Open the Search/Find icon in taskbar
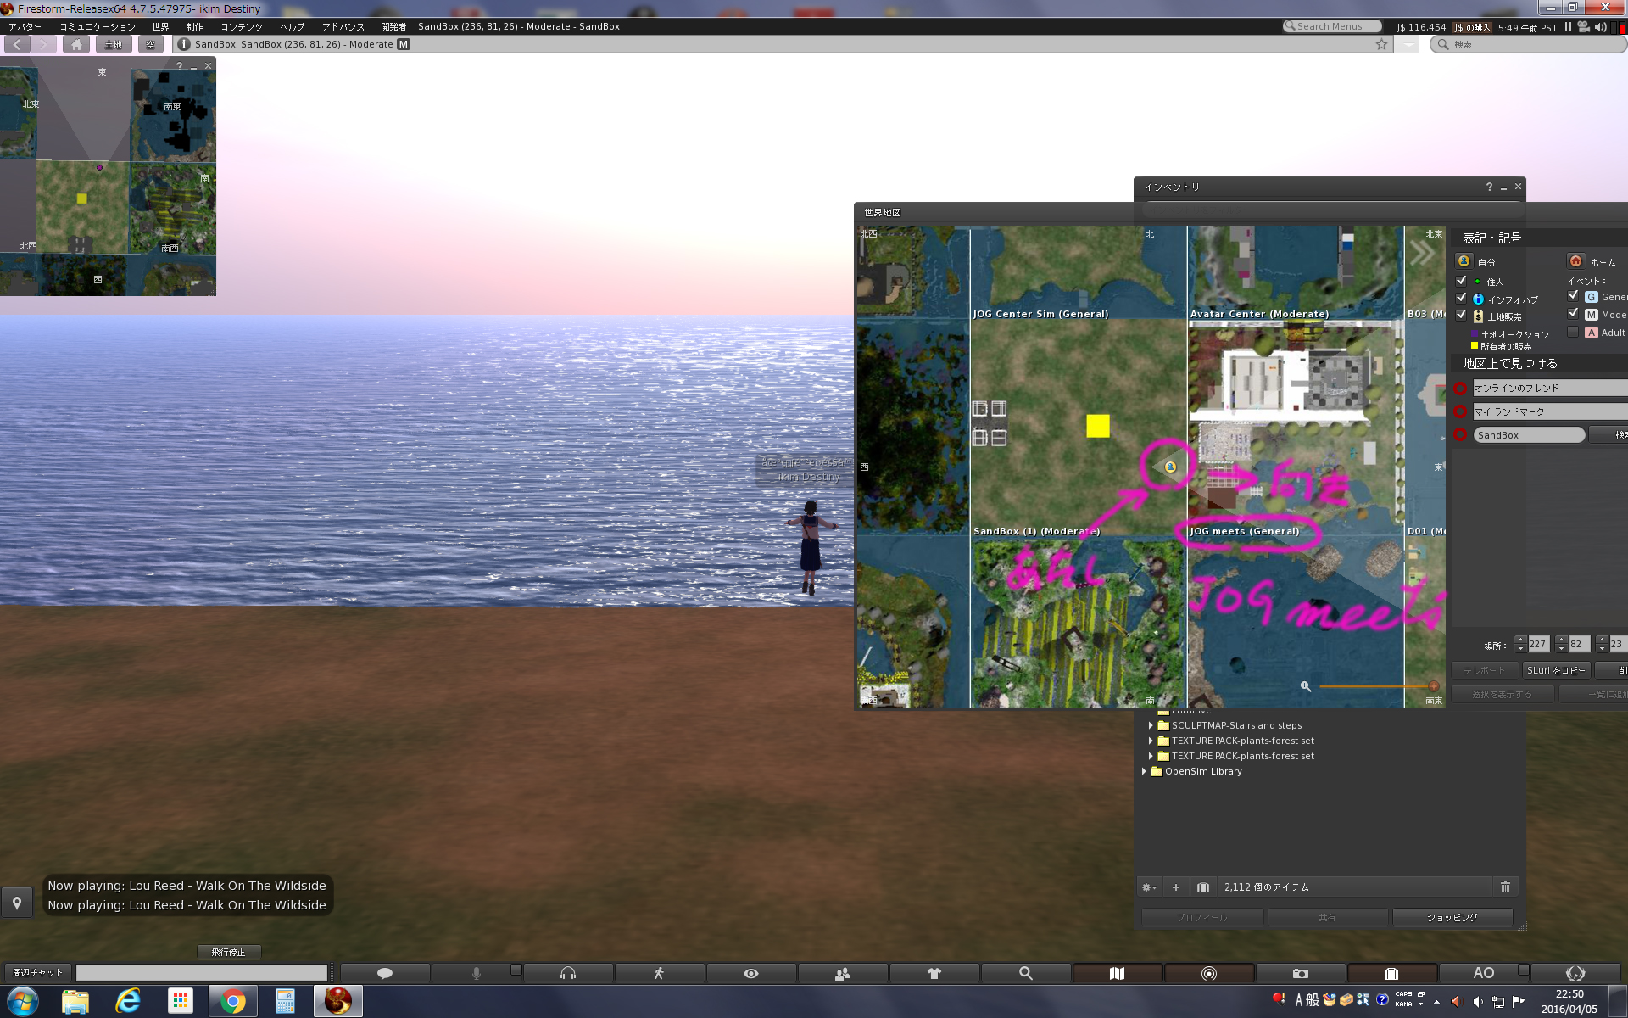 [x=1024, y=972]
